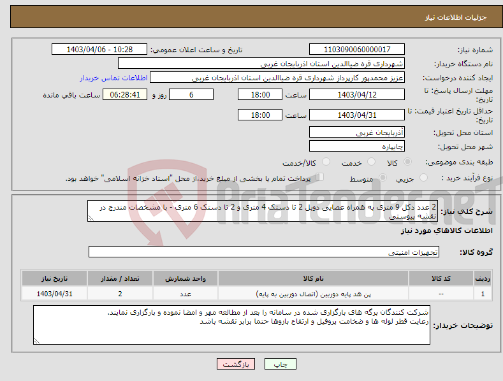
Task: Click the announcement date field 1403/04/06 - 10:28
Action: [99, 50]
